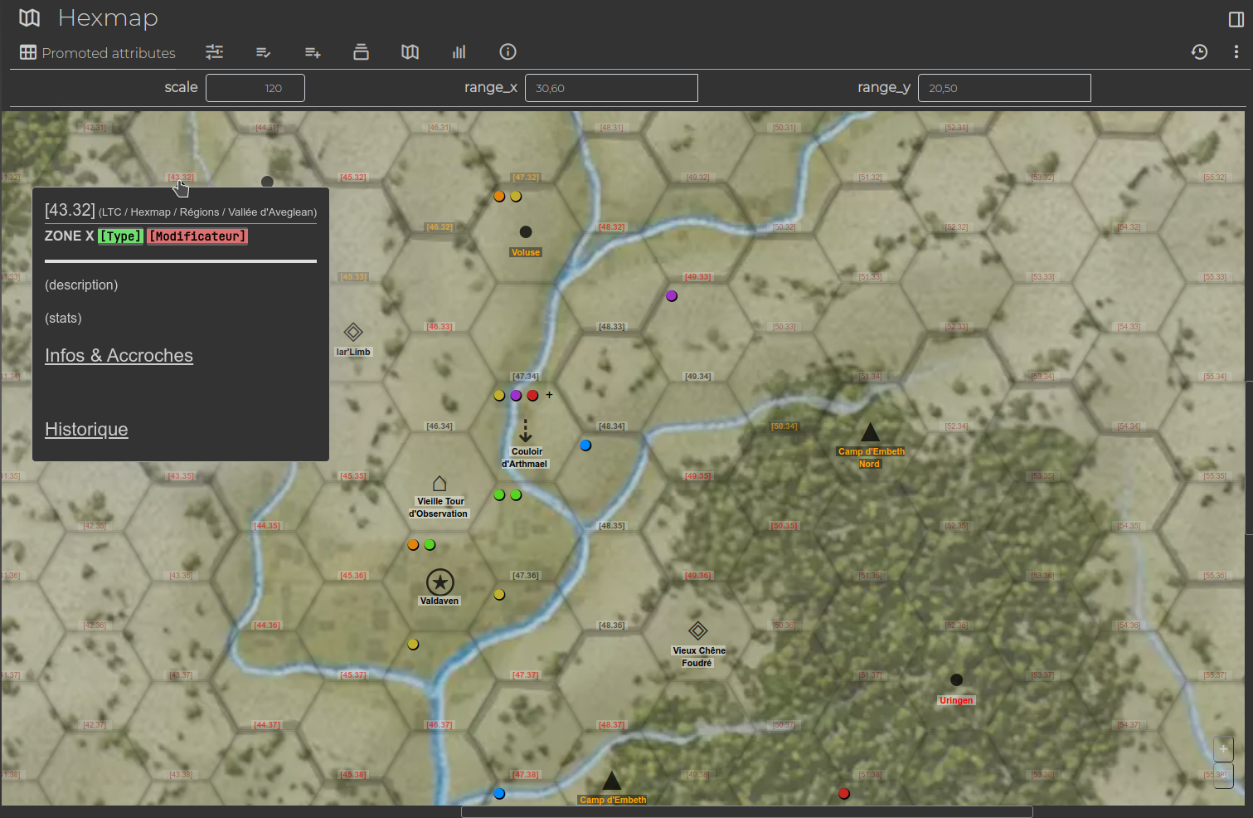Open the Infos & Accroches link
The height and width of the screenshot is (818, 1253).
(x=119, y=356)
